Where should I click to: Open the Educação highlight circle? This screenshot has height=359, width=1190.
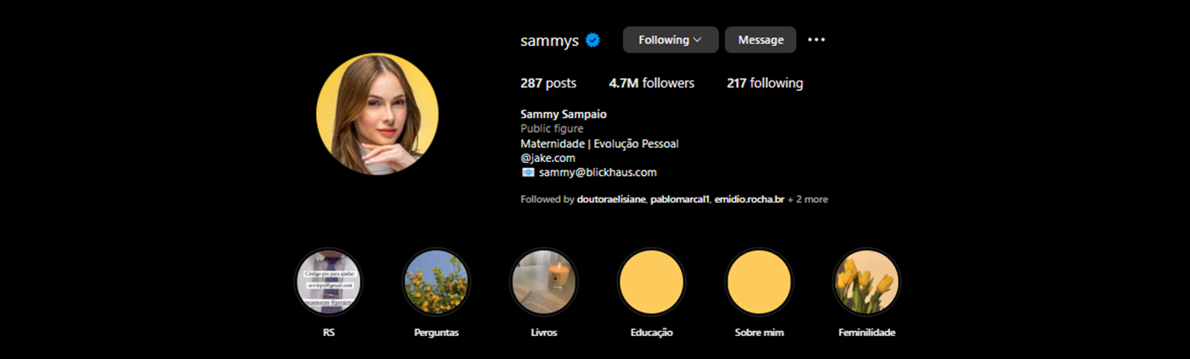[x=652, y=282]
